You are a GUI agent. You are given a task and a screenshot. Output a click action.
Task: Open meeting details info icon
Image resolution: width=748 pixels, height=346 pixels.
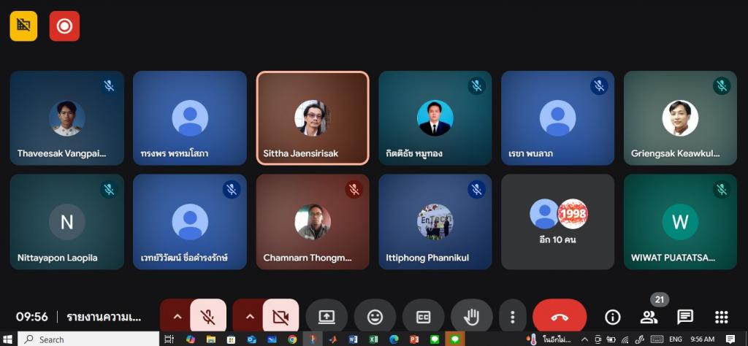612,317
